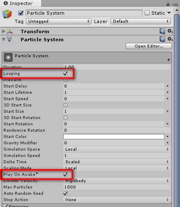Toggle the Play On Awake checkbox
The image size is (180, 207).
(65, 175)
